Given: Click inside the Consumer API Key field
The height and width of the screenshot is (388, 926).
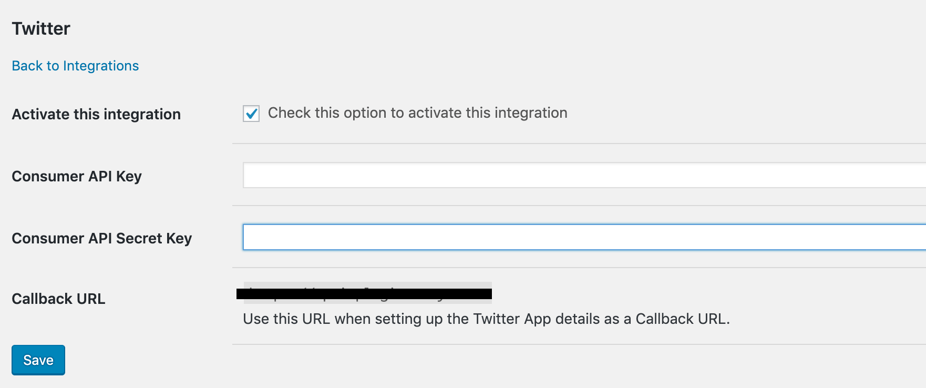Looking at the screenshot, I should tap(473, 176).
